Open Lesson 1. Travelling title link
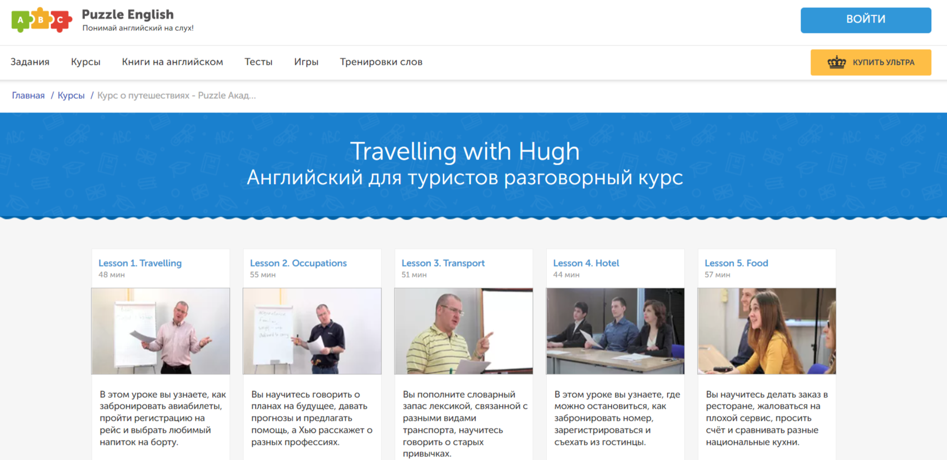Viewport: 947px width, 460px height. [x=140, y=263]
